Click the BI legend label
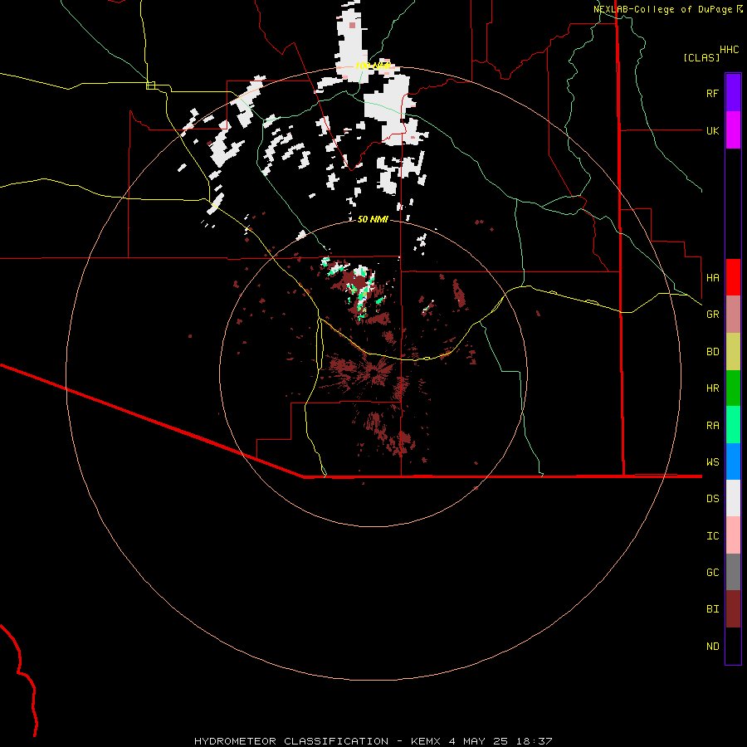Image resolution: width=747 pixels, height=747 pixels. 712,609
